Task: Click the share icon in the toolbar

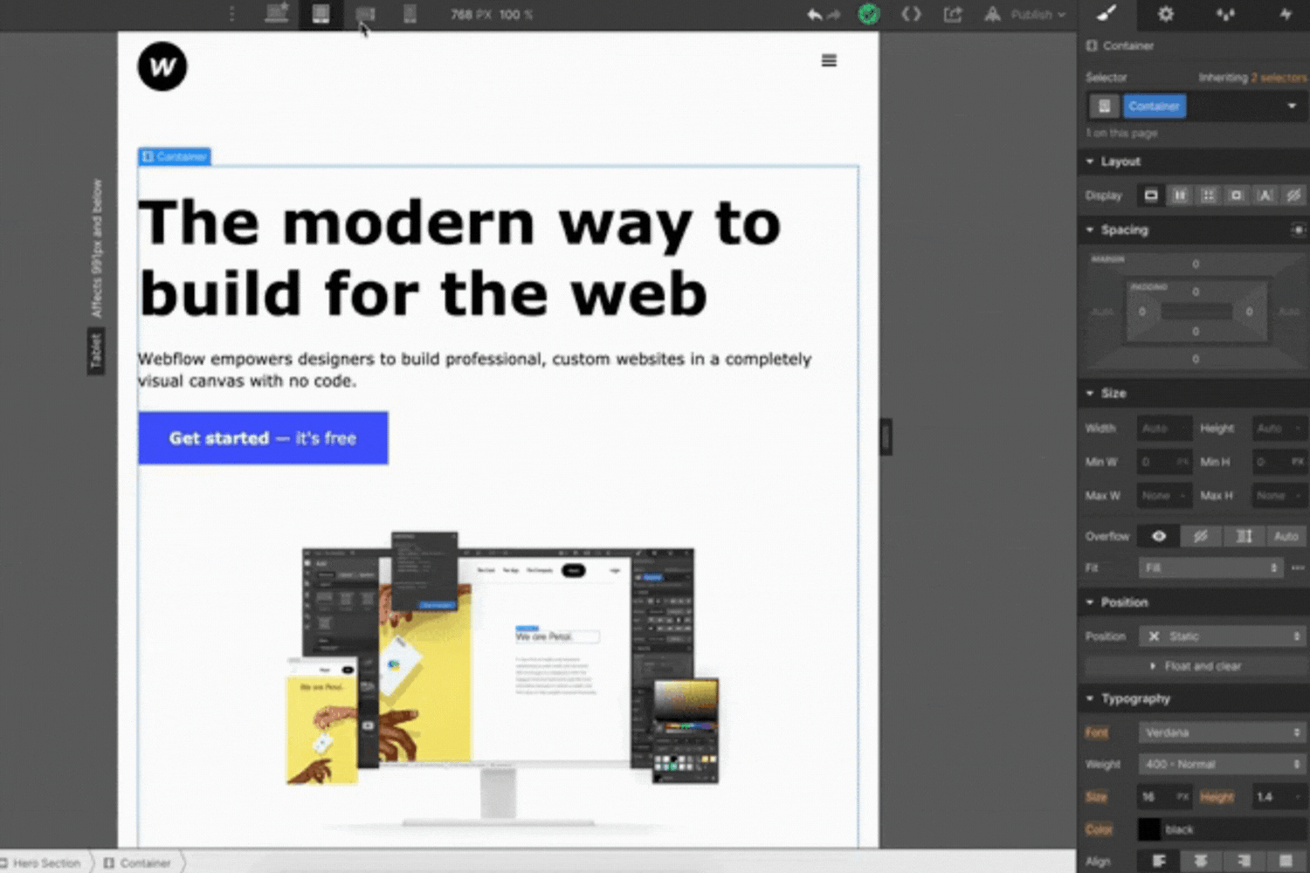Action: [953, 14]
